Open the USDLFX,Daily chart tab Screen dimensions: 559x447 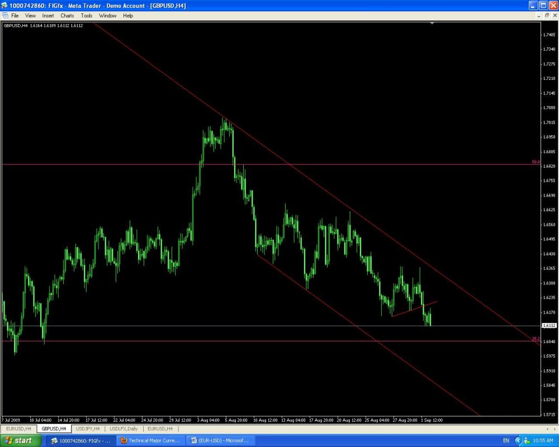point(124,429)
